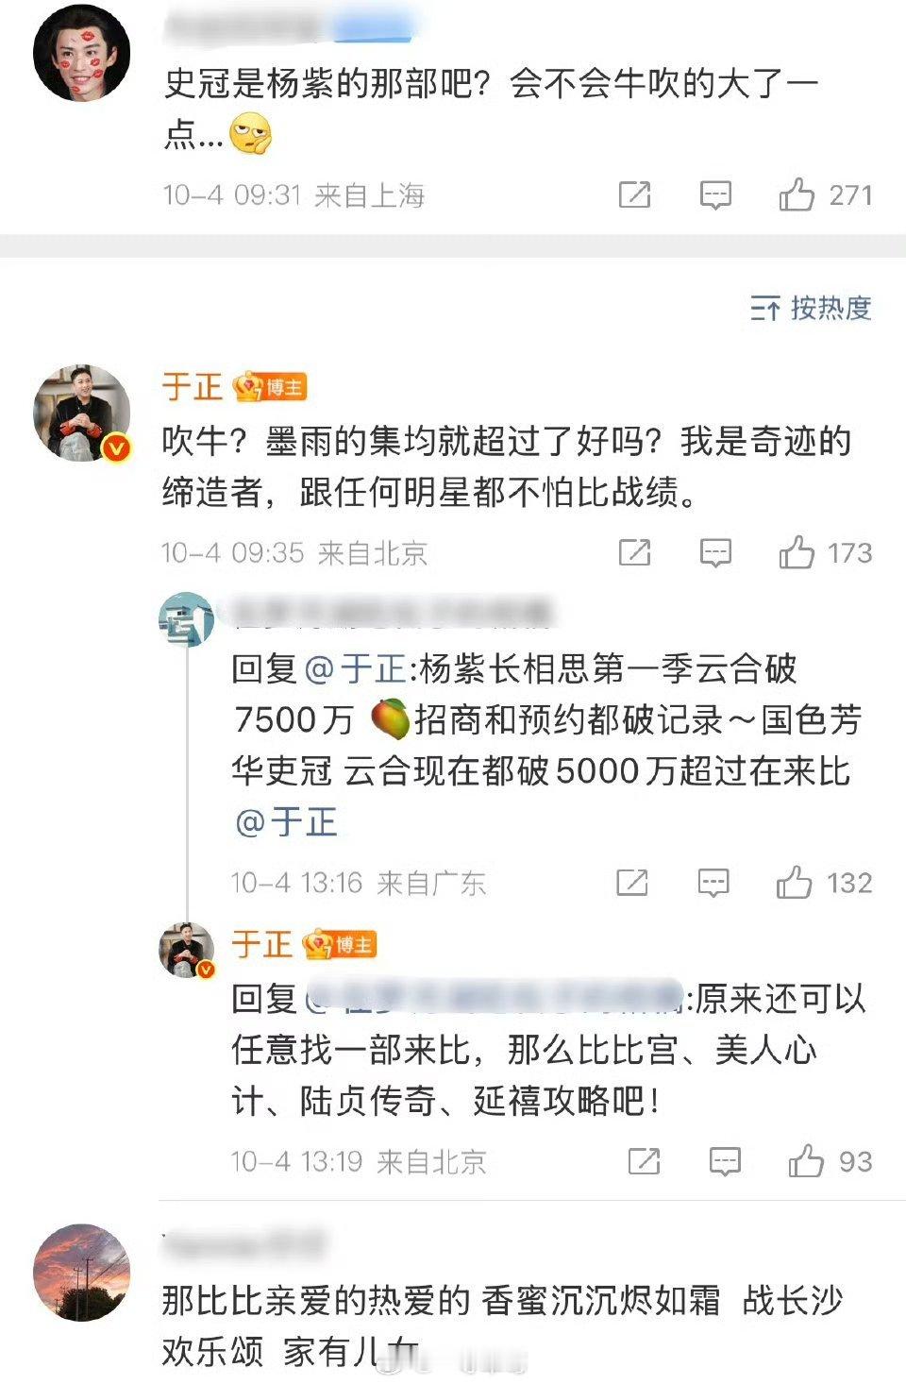Share the 13:16 reply from 广东
This screenshot has height=1384, width=906.
[631, 882]
